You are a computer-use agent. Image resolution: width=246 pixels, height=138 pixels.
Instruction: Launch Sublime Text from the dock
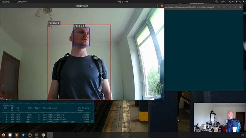[17, 135]
